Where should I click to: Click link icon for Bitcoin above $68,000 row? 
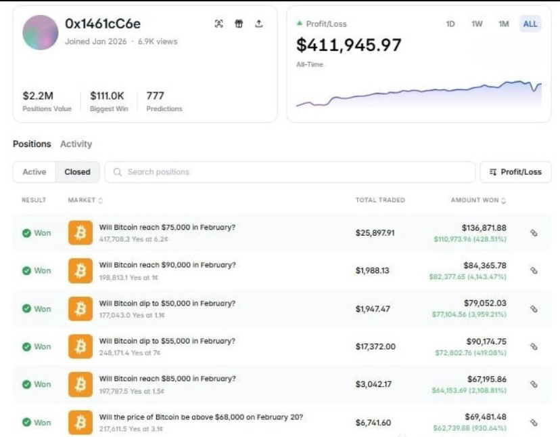(x=534, y=422)
